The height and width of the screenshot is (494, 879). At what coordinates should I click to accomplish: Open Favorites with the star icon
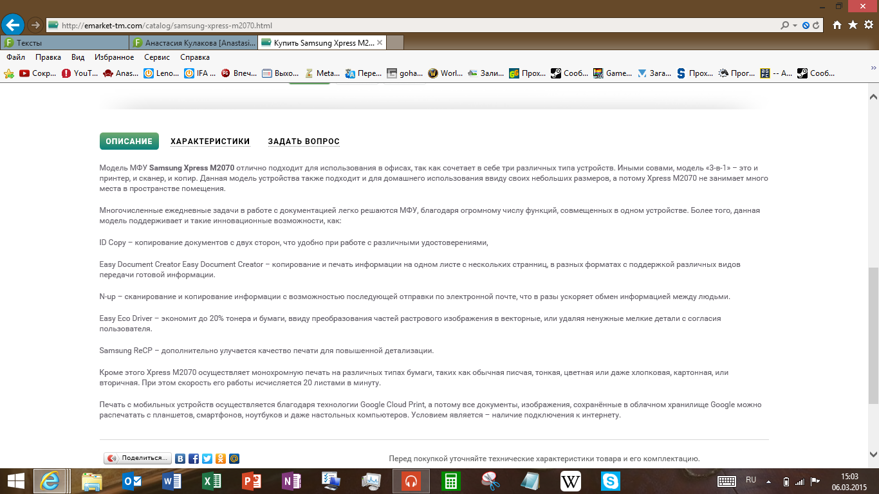(853, 25)
